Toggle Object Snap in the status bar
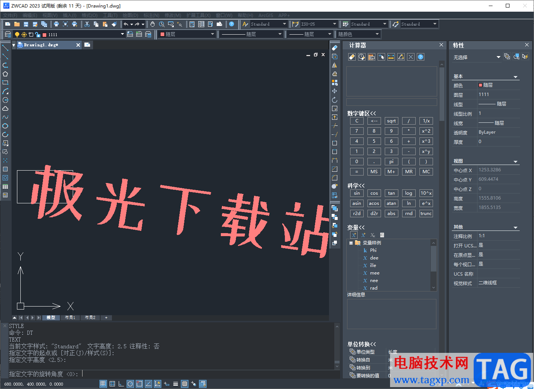This screenshot has height=389, width=534. [x=139, y=384]
